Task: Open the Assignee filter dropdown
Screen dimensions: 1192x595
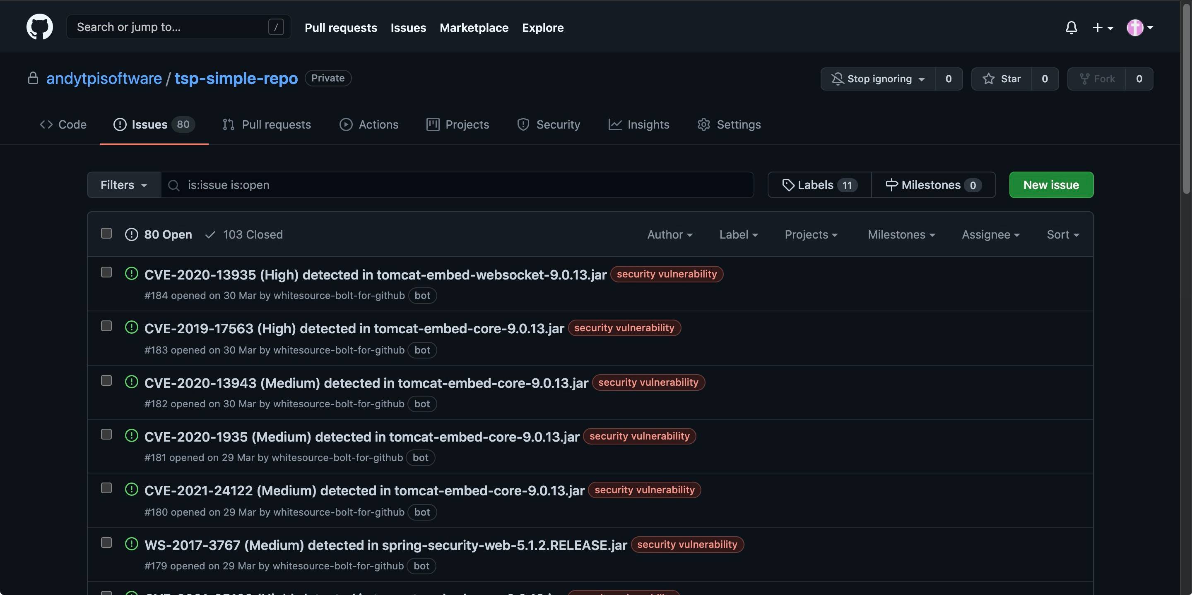Action: 991,235
